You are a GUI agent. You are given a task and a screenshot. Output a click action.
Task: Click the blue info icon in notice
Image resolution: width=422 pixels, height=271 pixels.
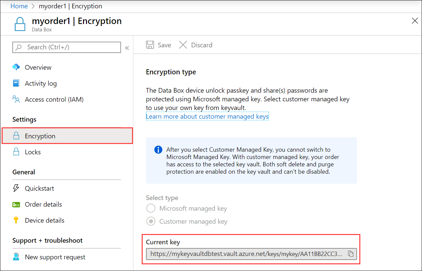point(158,150)
